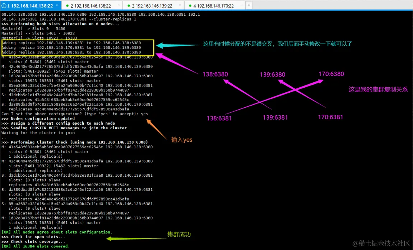Add a new session tab with plus
Screen dimensions: 413x250
(249, 5)
